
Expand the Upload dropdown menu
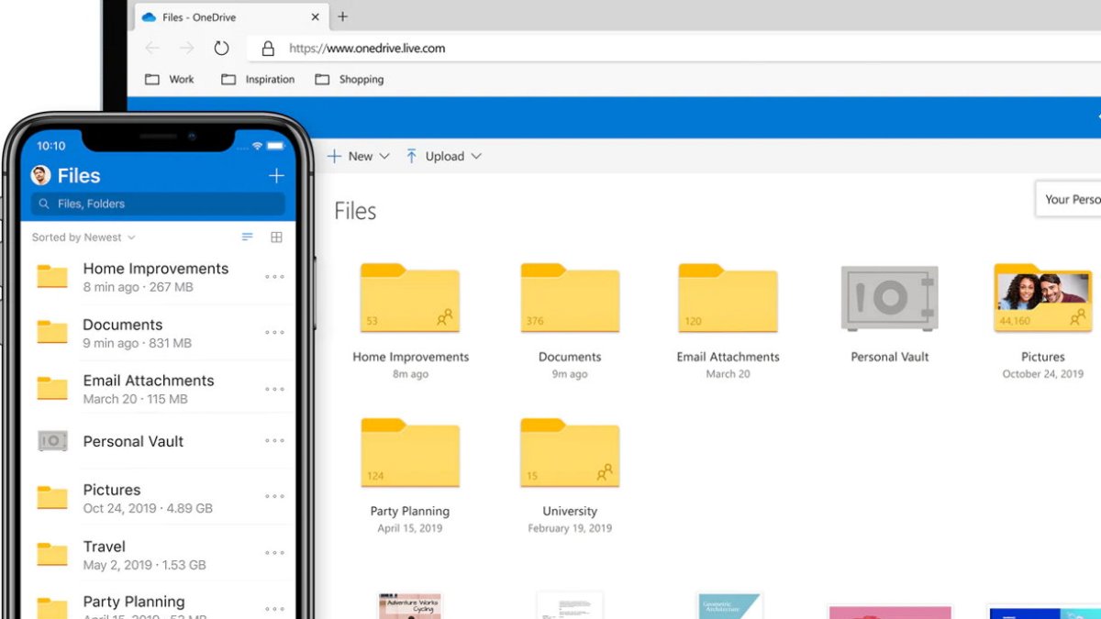[x=443, y=157]
